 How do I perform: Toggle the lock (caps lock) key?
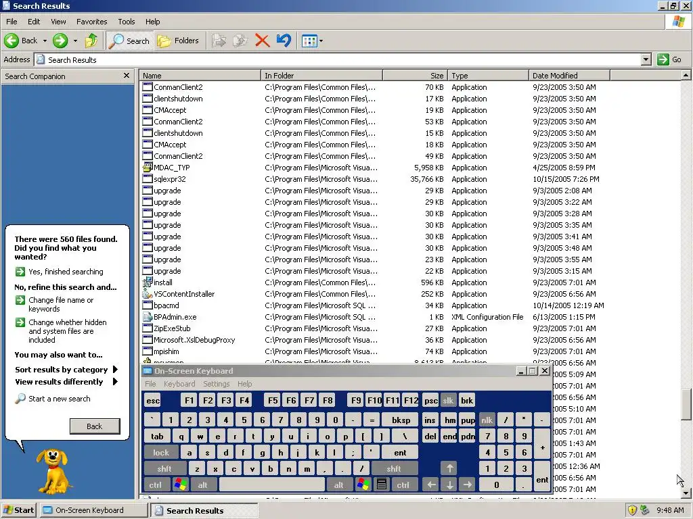click(x=161, y=452)
